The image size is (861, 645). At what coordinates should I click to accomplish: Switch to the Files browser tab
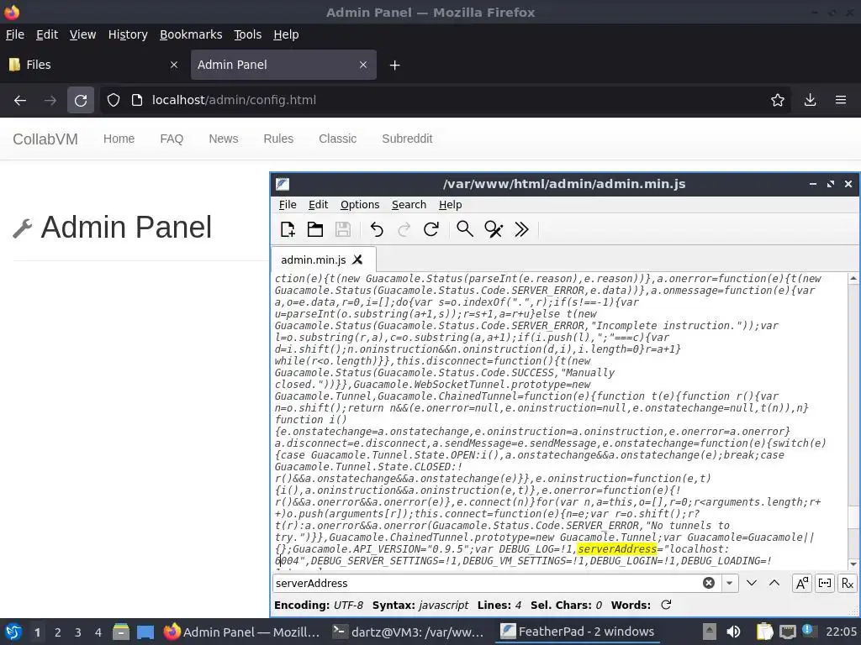point(91,65)
